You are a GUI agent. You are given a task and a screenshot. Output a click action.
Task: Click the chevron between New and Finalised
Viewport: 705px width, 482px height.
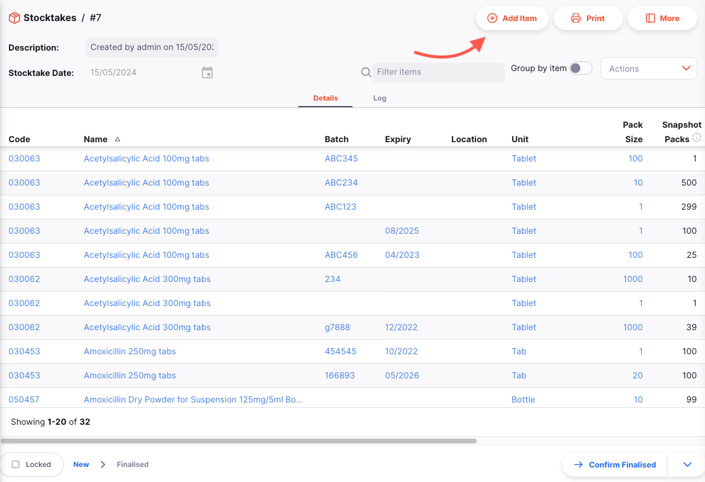point(103,465)
